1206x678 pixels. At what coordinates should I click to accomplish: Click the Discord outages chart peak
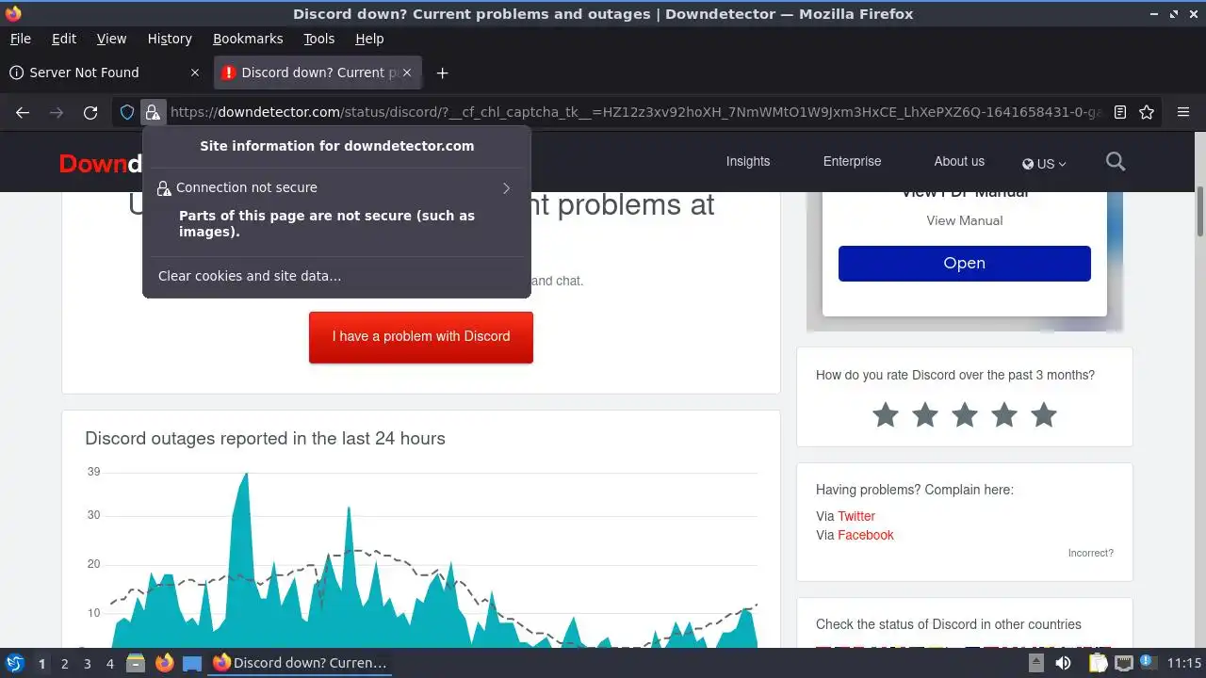tap(247, 475)
